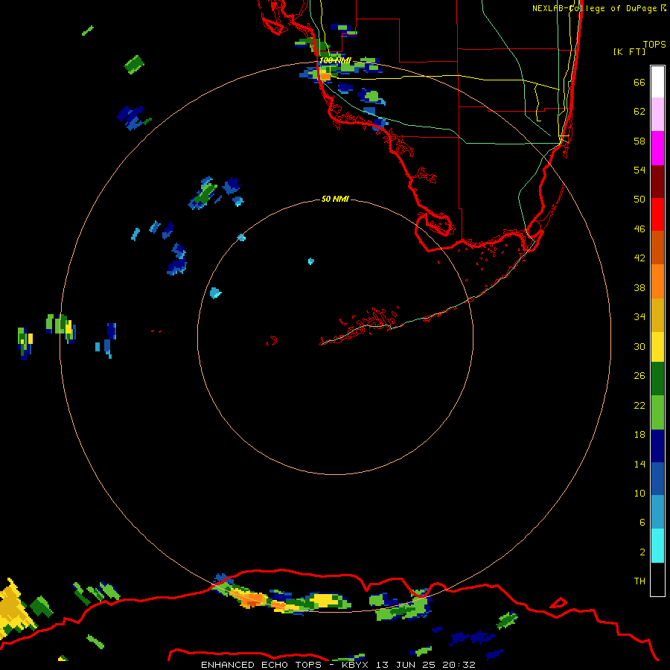Click the magenta 58 legend band
This screenshot has width=670, height=670.
click(657, 148)
